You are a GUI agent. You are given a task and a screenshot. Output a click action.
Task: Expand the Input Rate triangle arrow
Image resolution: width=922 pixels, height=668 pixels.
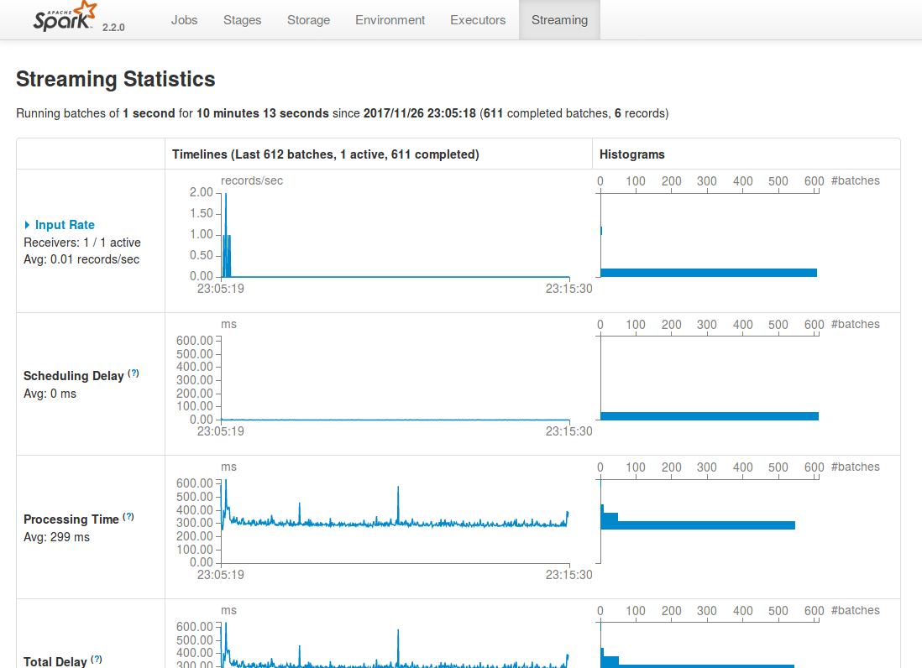28,225
